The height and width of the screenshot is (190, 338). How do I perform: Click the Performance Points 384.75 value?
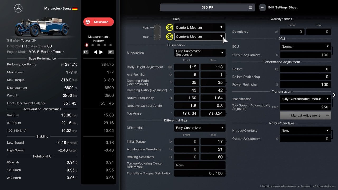(71, 64)
